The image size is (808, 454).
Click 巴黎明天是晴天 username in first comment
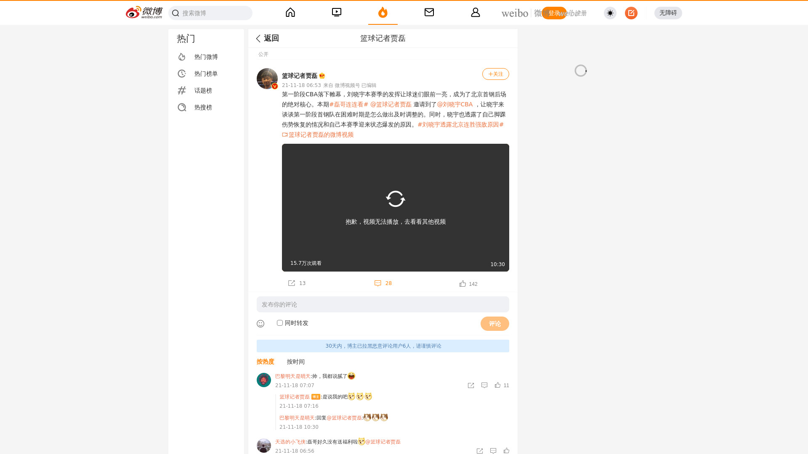293,376
